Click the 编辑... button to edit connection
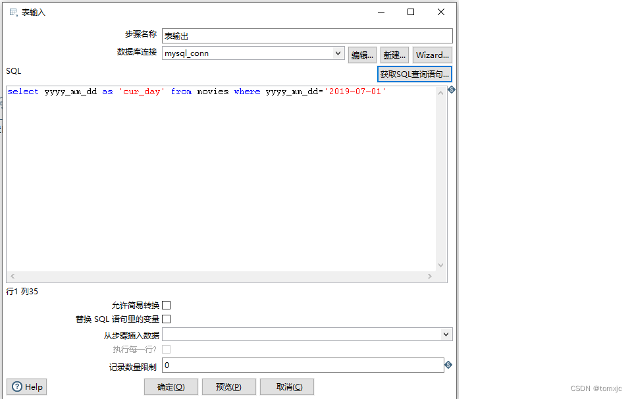This screenshot has width=632, height=399. pyautogui.click(x=362, y=55)
